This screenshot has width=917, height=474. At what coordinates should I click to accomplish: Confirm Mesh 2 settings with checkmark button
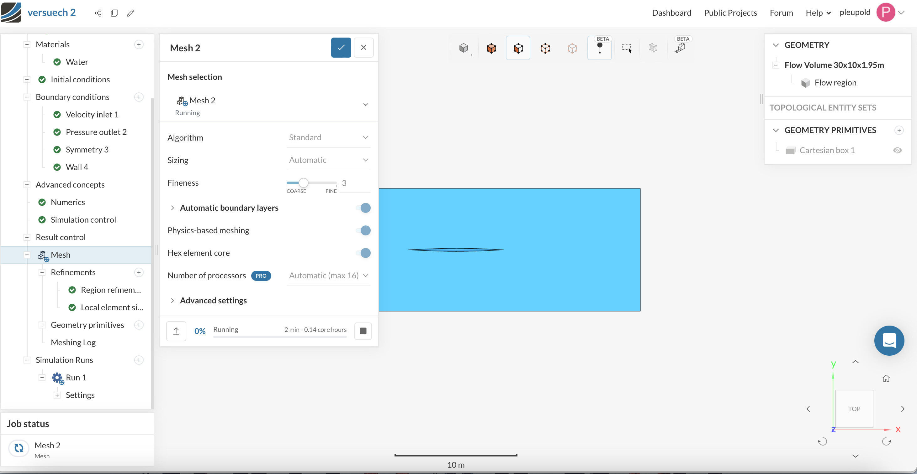click(x=341, y=48)
